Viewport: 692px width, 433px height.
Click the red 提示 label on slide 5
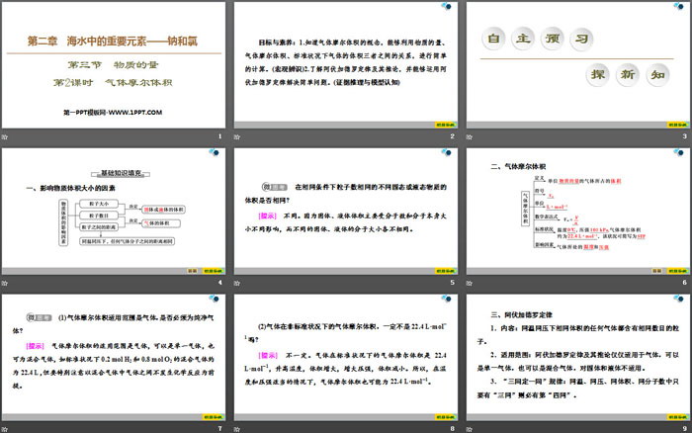268,214
